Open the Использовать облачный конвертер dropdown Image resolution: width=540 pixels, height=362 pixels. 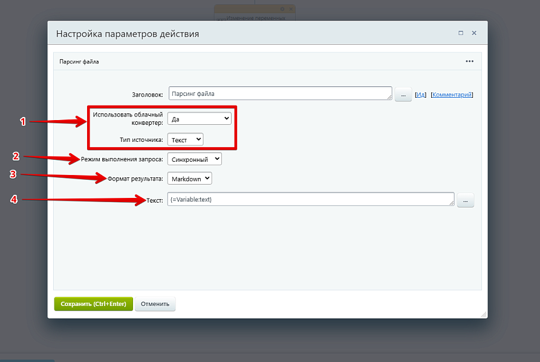[199, 119]
